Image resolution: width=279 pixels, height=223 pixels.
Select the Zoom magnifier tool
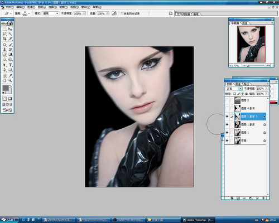tap(10, 81)
